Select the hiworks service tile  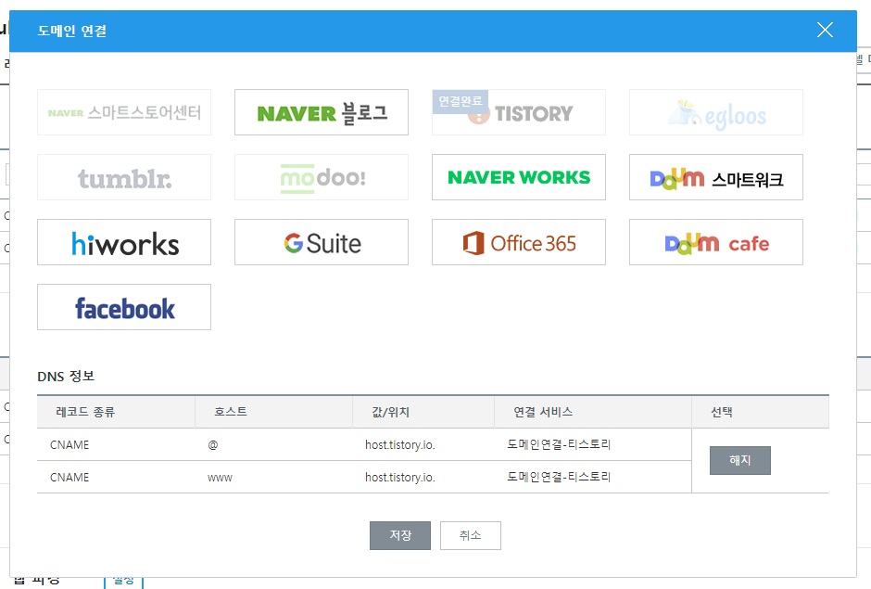(124, 242)
